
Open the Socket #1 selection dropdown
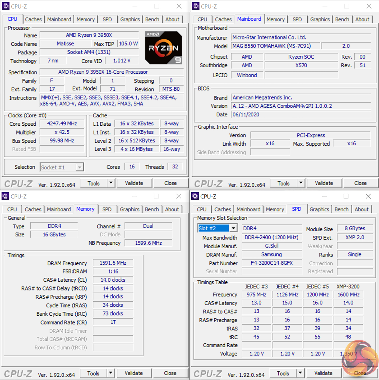coord(79,167)
